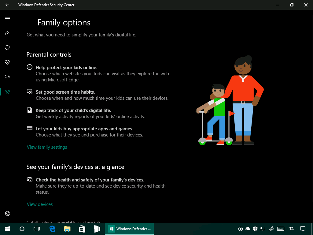Click the 'Family options' page heading

click(x=64, y=23)
